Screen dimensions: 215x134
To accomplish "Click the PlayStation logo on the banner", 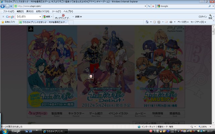I will pyautogui.click(x=31, y=29).
